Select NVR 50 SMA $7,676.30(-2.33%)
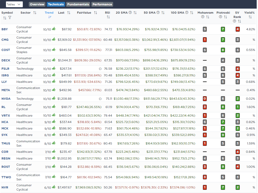Viewport: 258px width, 193px height. 154,187
